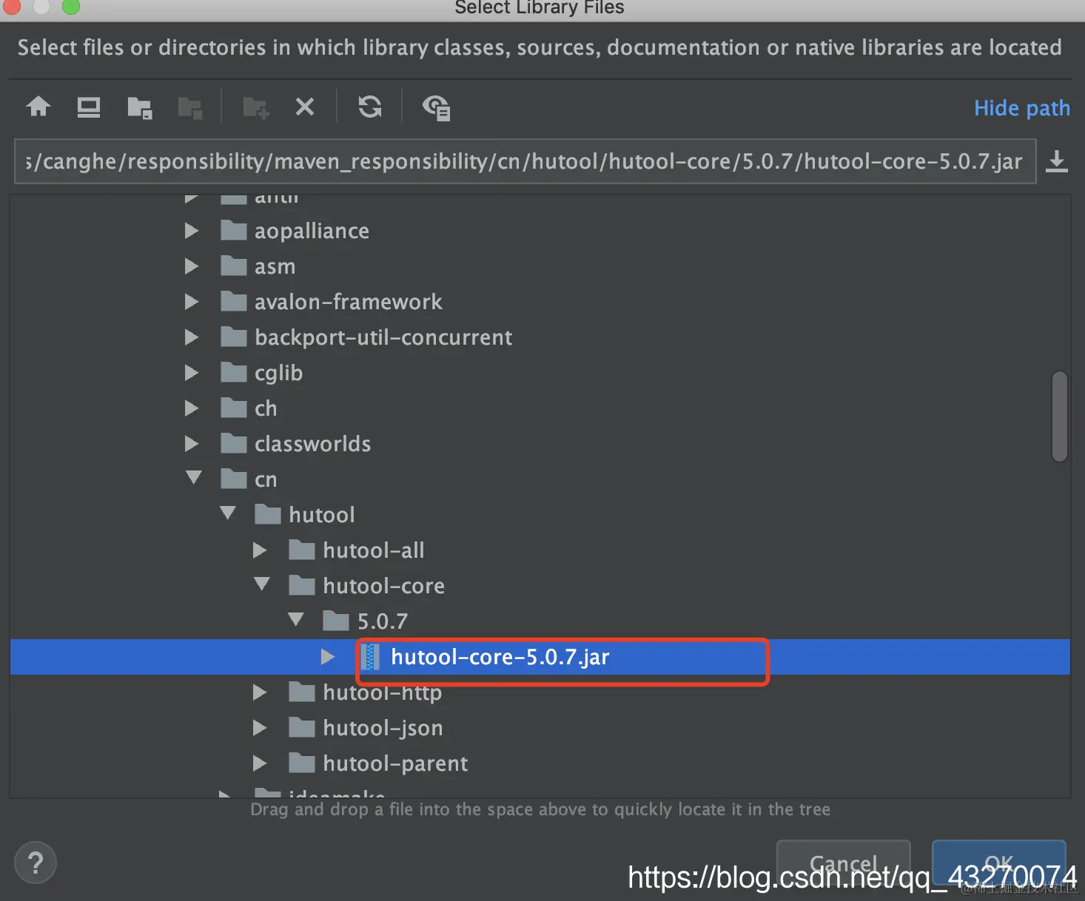Select the cn tree row
This screenshot has height=901, width=1085.
tap(540, 479)
